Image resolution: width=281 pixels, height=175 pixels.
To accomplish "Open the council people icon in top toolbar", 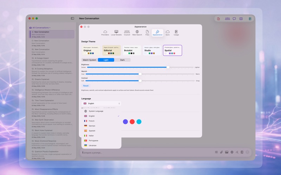I will coord(227,19).
